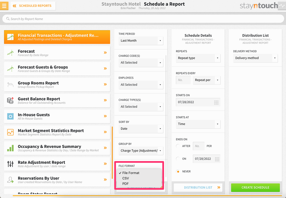This screenshot has width=286, height=198.
Task: Open the Forecast Guests & Groups report
Action: [57, 69]
